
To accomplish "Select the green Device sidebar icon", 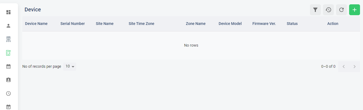I will point(8,53).
